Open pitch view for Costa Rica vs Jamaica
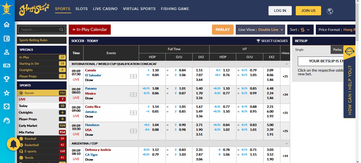 133,113
